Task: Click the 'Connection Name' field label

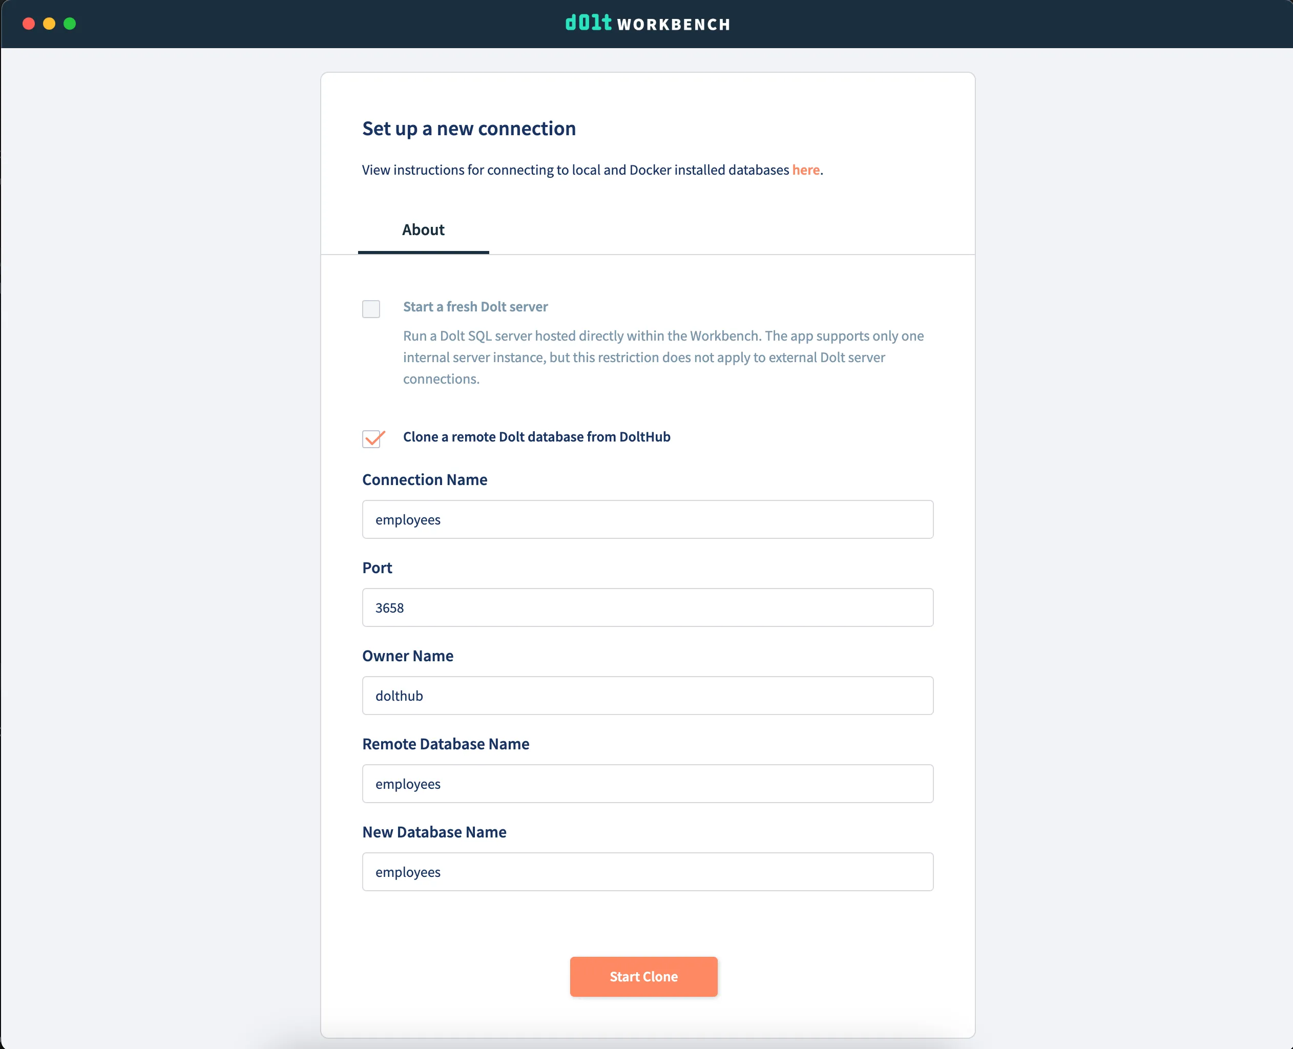Action: (424, 480)
